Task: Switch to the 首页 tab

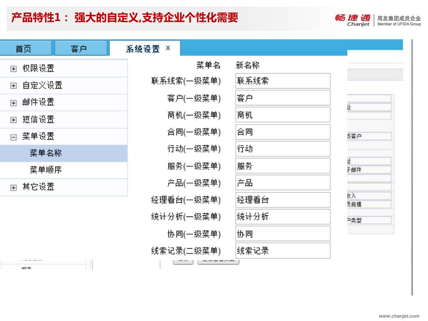Action: click(25, 48)
